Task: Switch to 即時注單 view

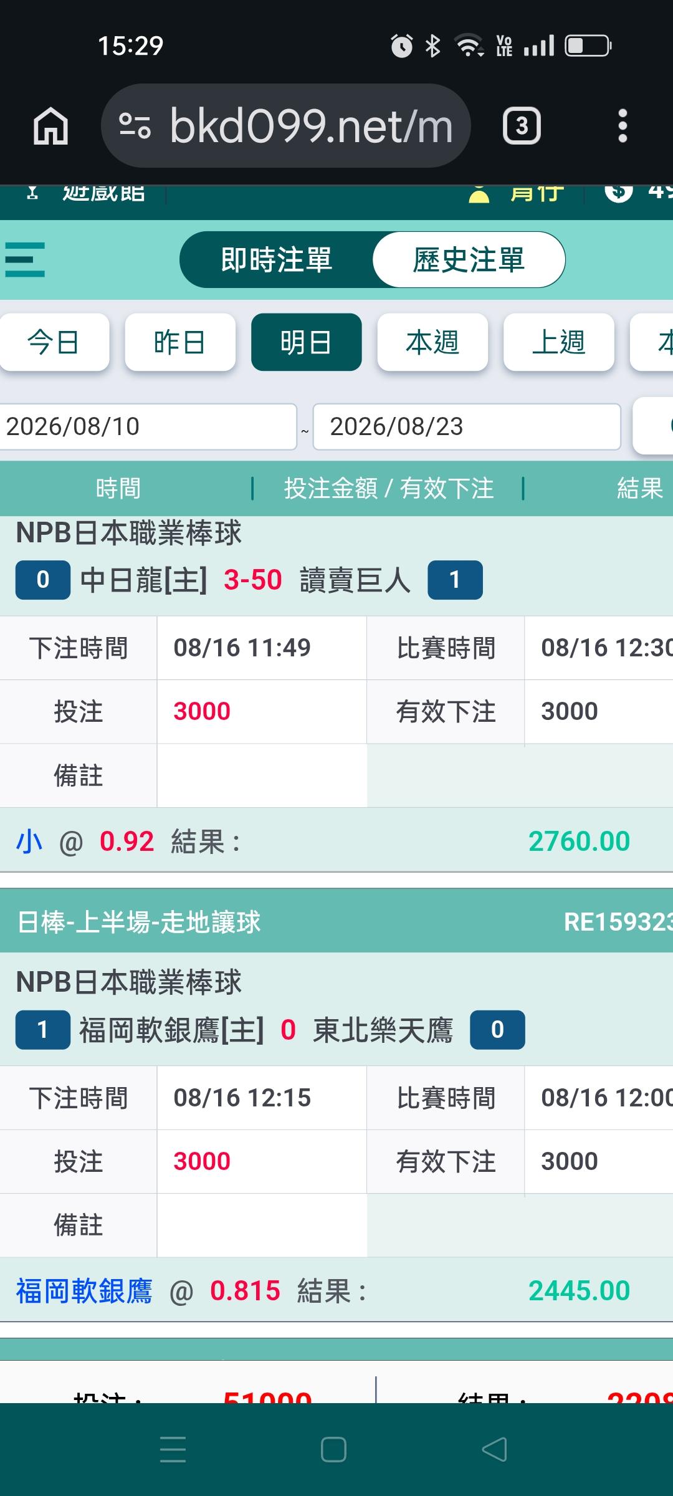Action: pyautogui.click(x=277, y=259)
